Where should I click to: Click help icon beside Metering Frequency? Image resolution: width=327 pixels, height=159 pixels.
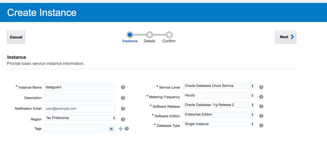coord(261,97)
